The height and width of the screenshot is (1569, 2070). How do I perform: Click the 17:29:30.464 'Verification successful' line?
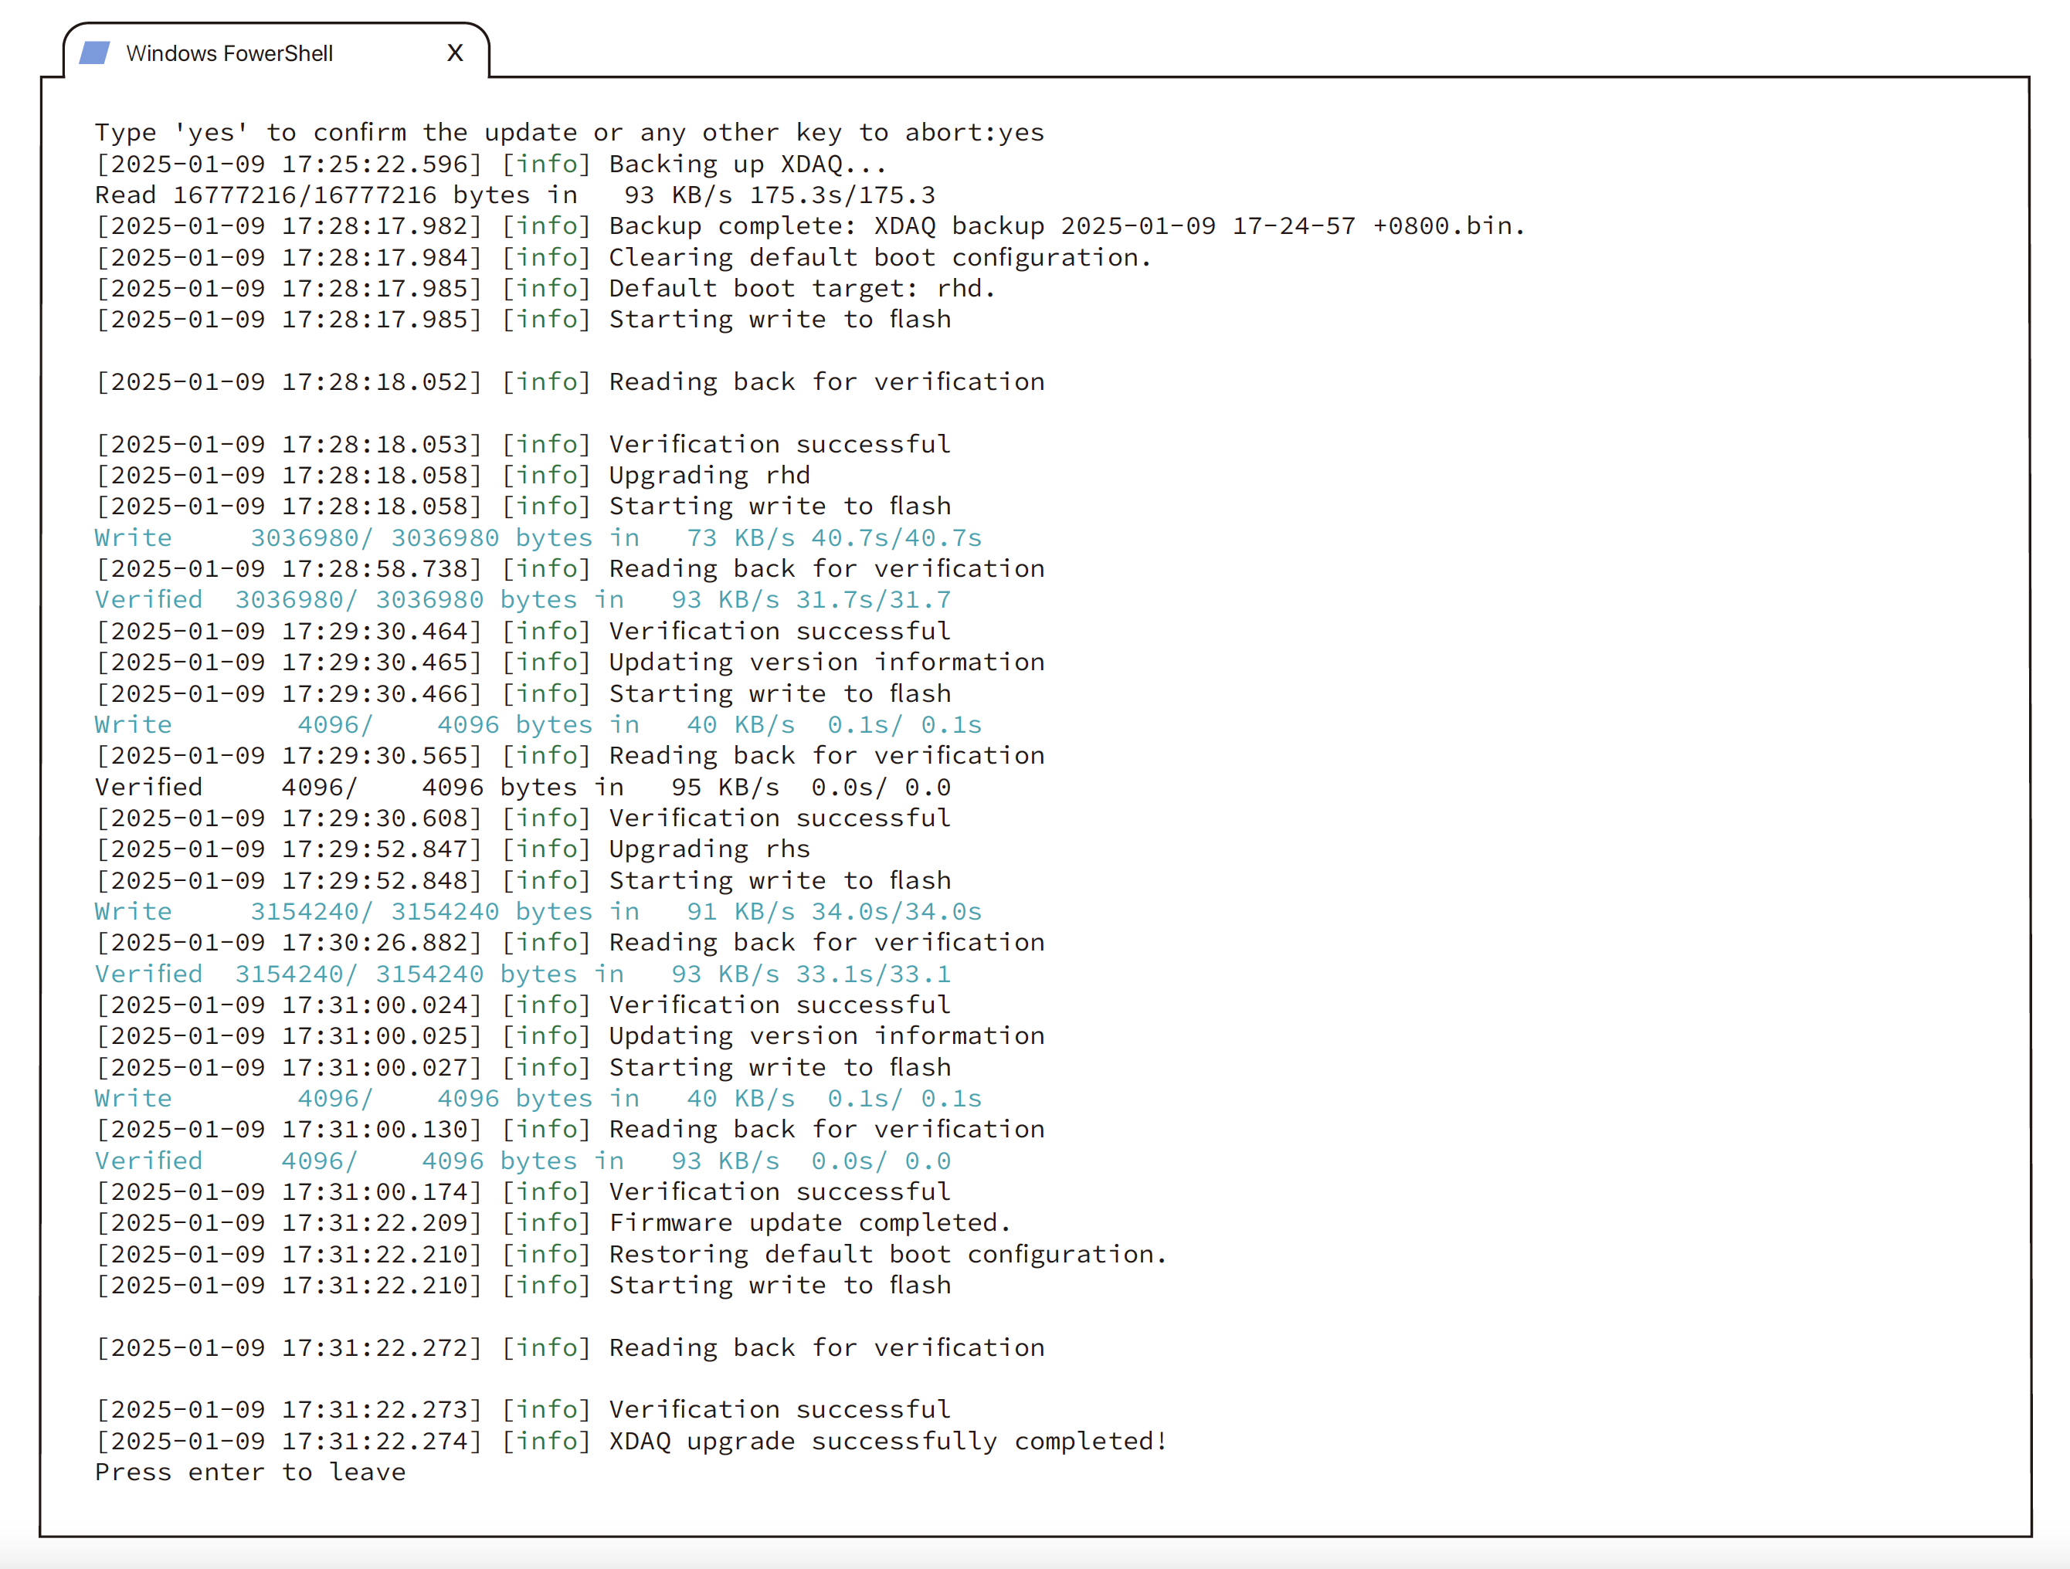click(x=522, y=631)
